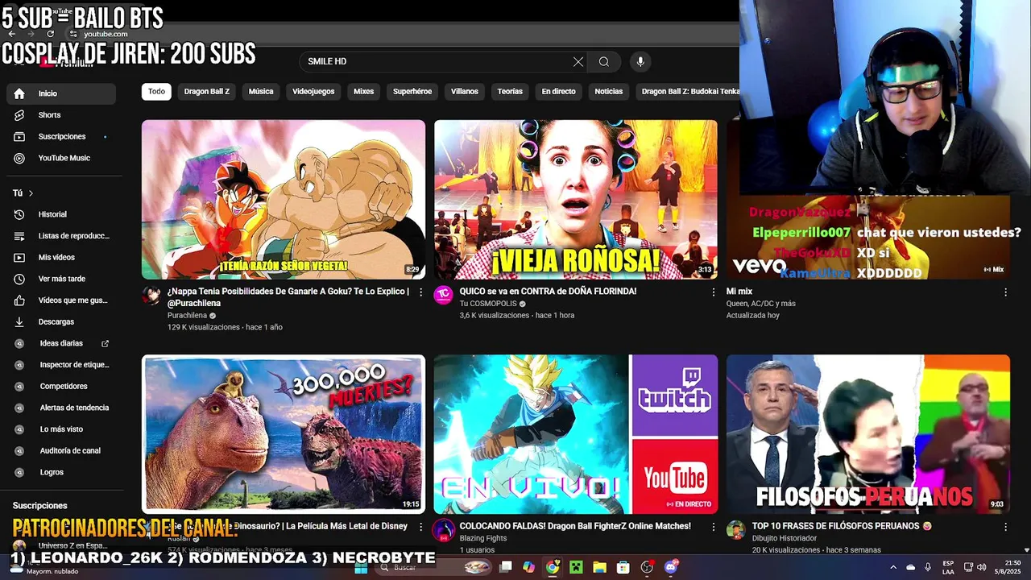Select the Todo filter chip
This screenshot has height=580, width=1031.
click(156, 92)
